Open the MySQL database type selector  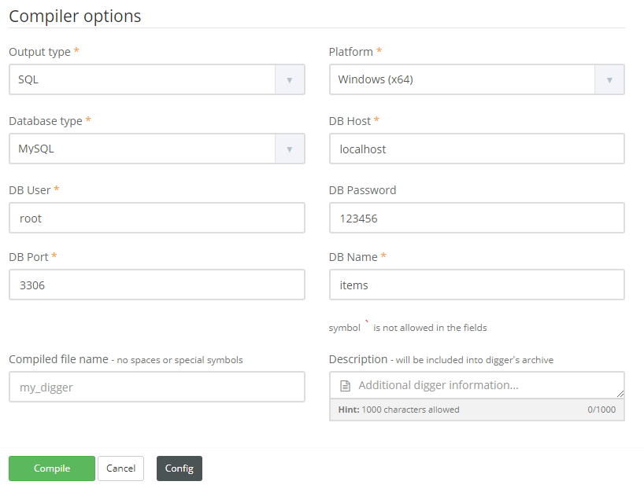point(157,149)
